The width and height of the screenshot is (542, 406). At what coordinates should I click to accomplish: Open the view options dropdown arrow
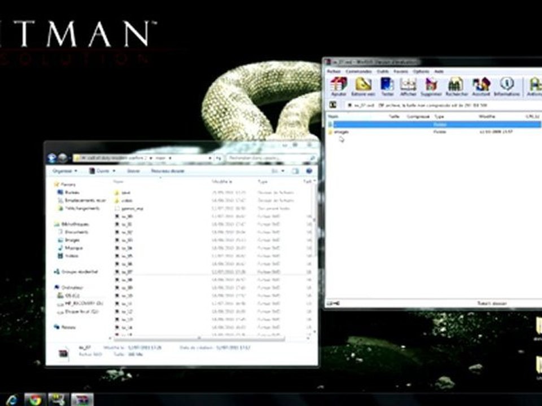[x=283, y=171]
